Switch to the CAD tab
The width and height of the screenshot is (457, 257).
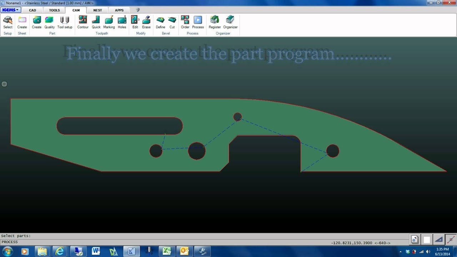pyautogui.click(x=32, y=10)
